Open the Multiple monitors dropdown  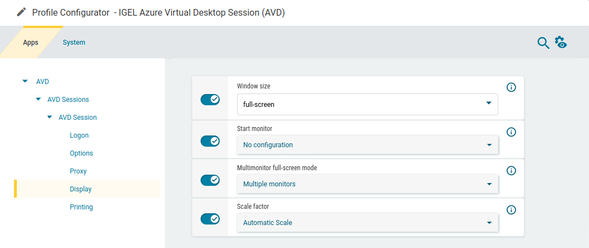click(x=367, y=184)
